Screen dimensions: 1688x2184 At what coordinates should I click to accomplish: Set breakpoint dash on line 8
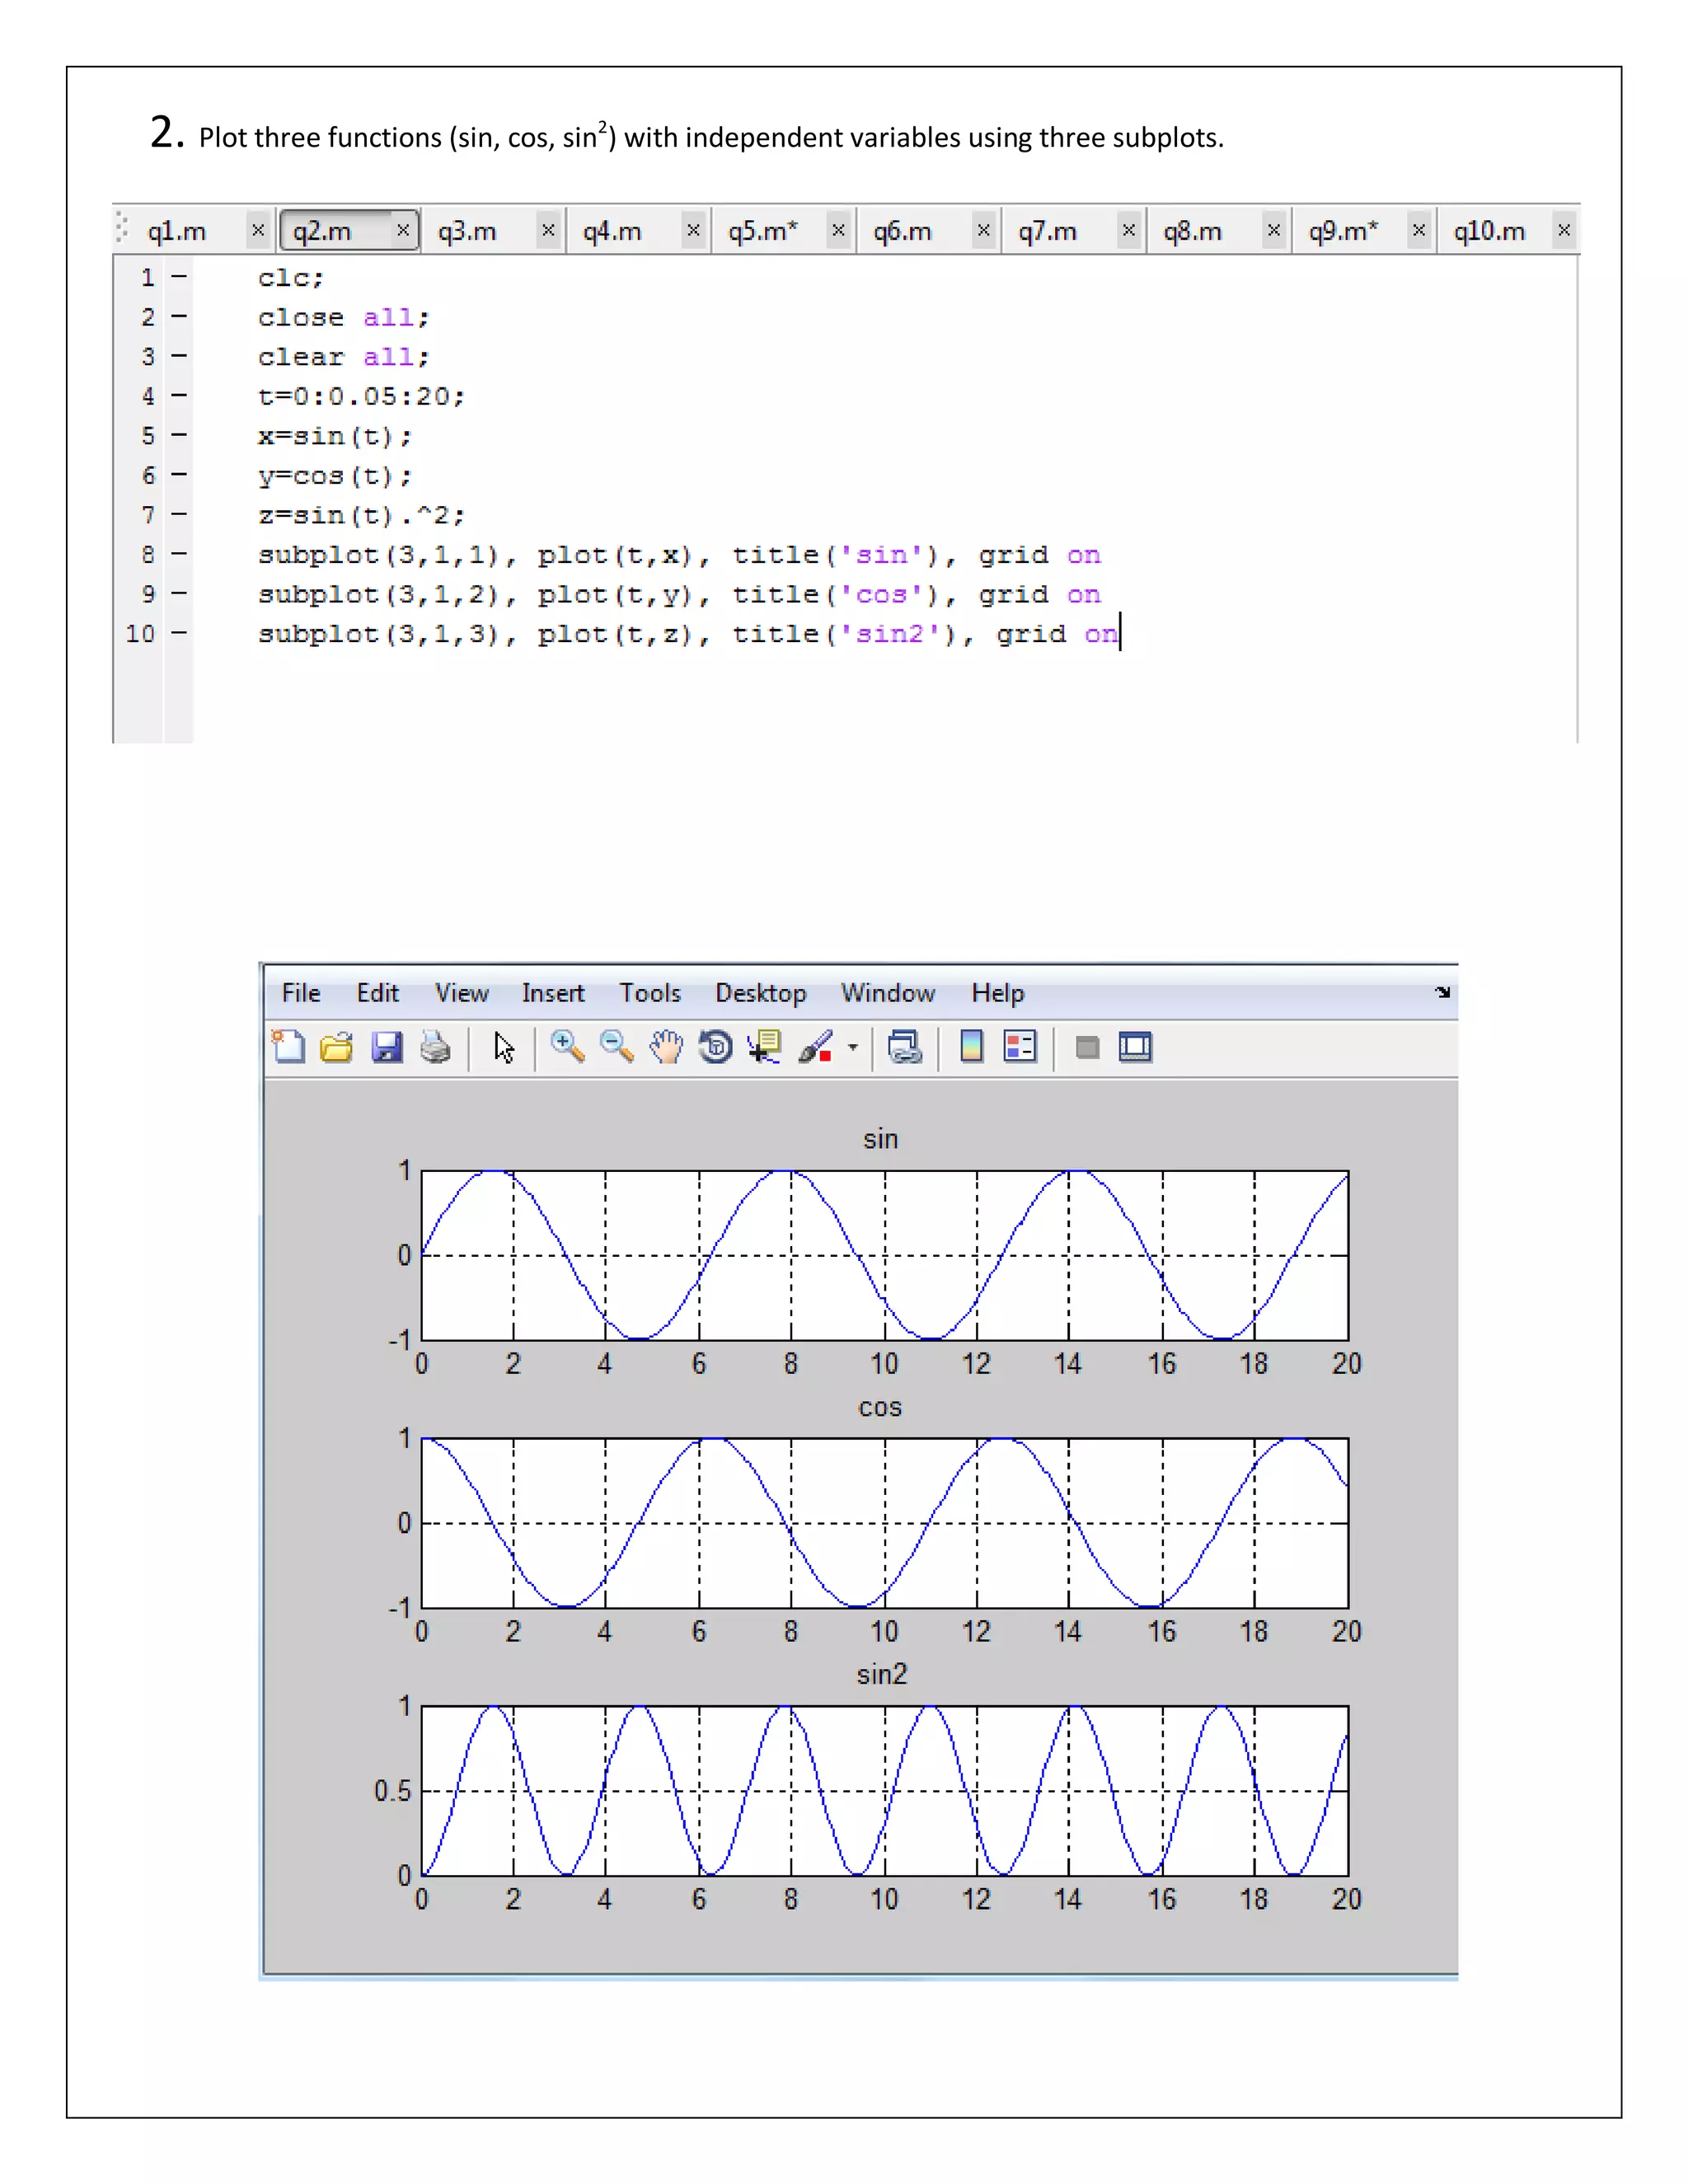click(179, 554)
